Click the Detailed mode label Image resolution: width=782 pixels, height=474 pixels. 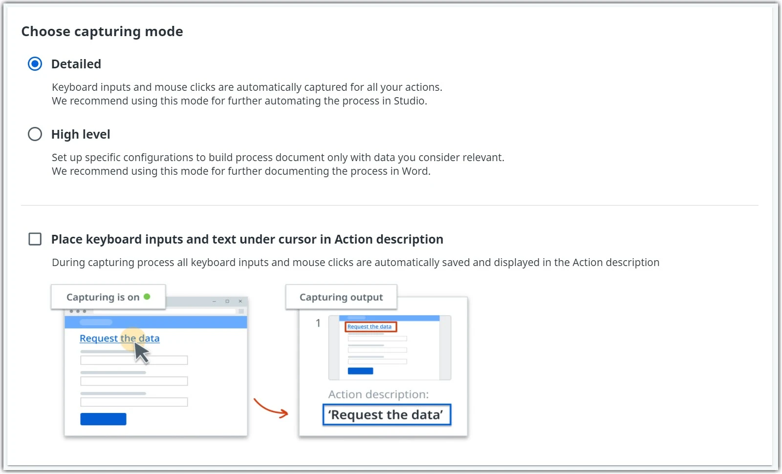(x=76, y=64)
